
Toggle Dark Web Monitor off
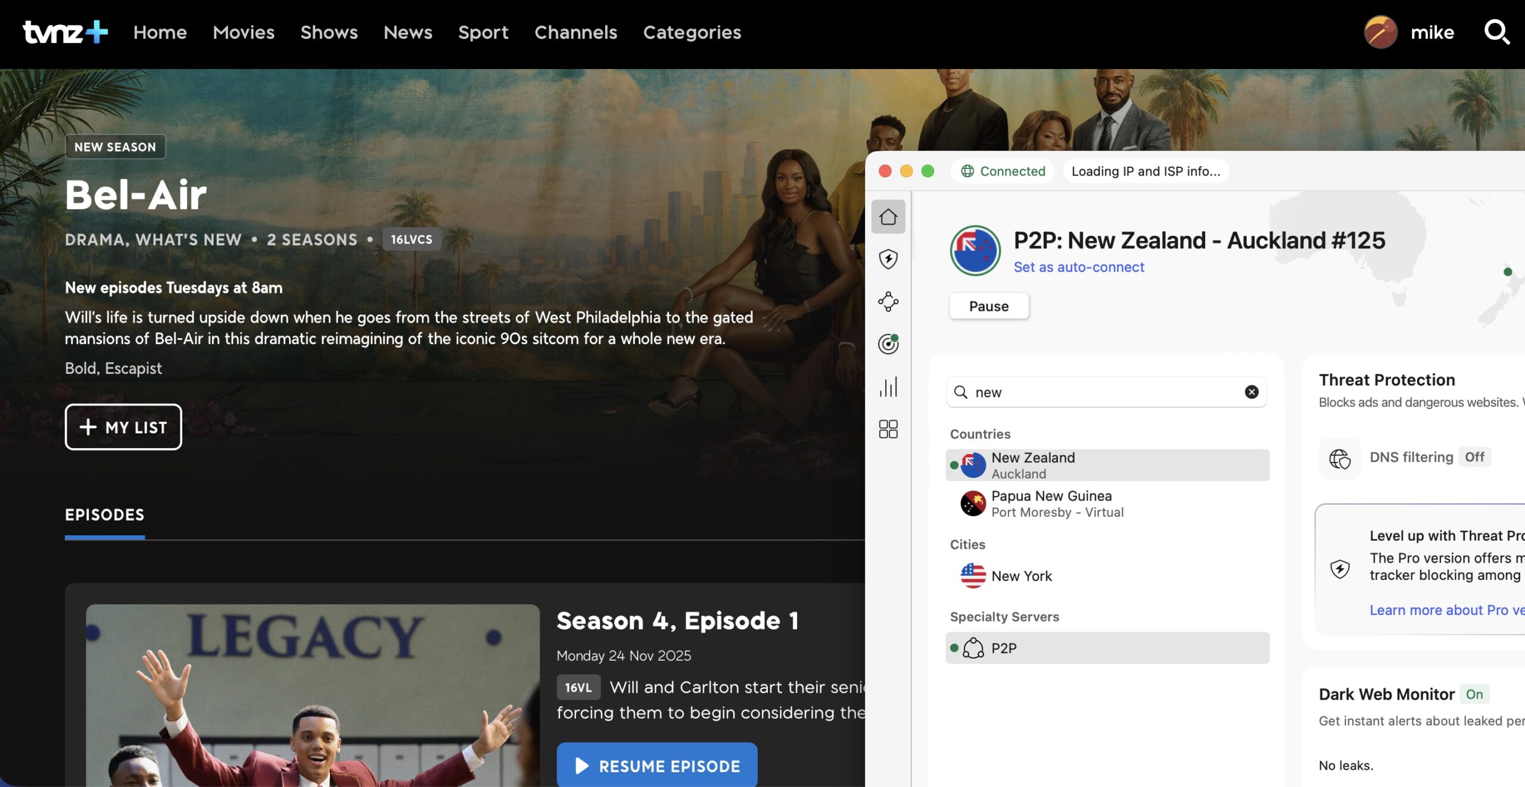[1476, 694]
